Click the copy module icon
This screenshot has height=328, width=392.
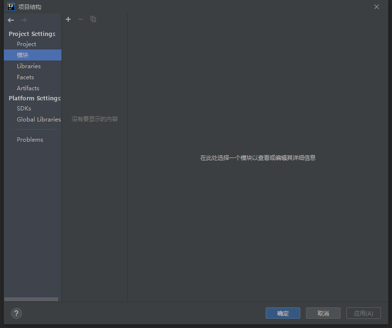[x=93, y=19]
